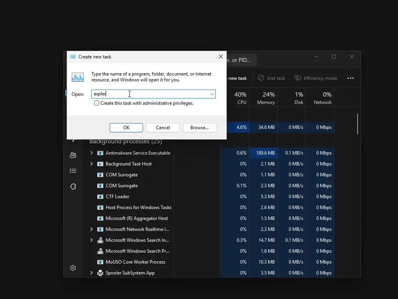Click the MoUSO Core Worker Process icon

click(100, 262)
